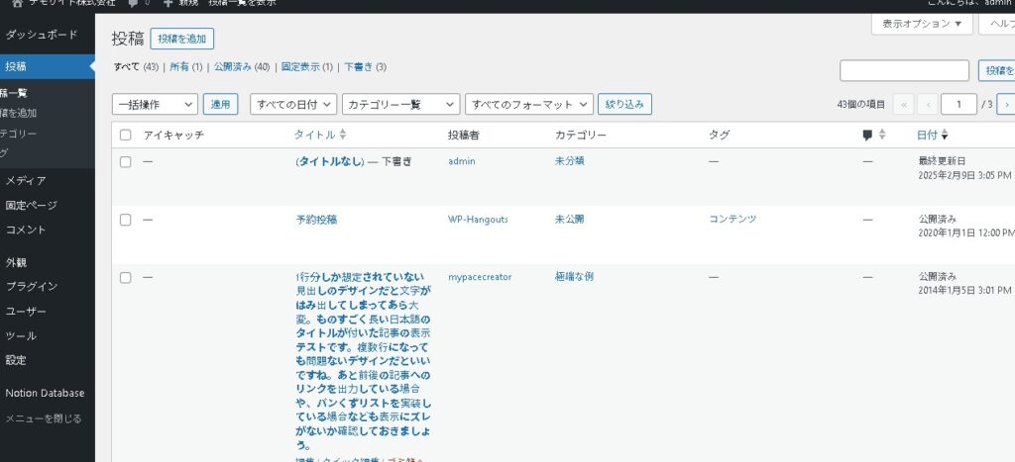Screen dimensions: 1015x462
Task: Open the 一括操作 bulk actions dropdown
Action: click(x=155, y=104)
